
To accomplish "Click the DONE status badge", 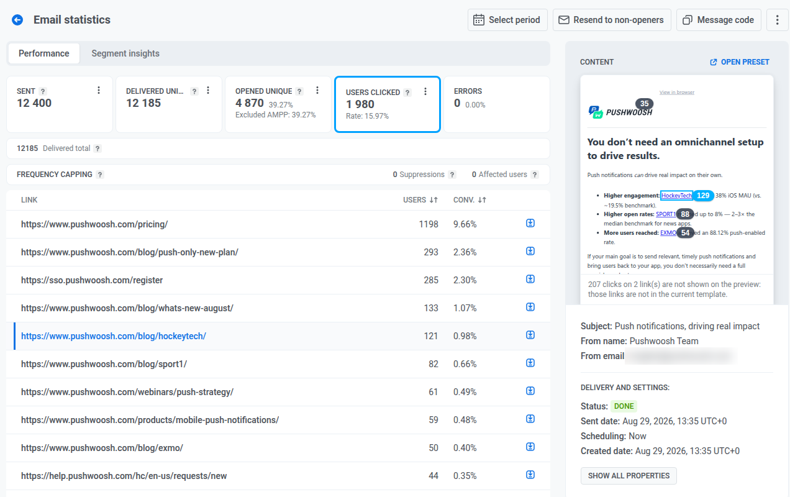I will [624, 406].
